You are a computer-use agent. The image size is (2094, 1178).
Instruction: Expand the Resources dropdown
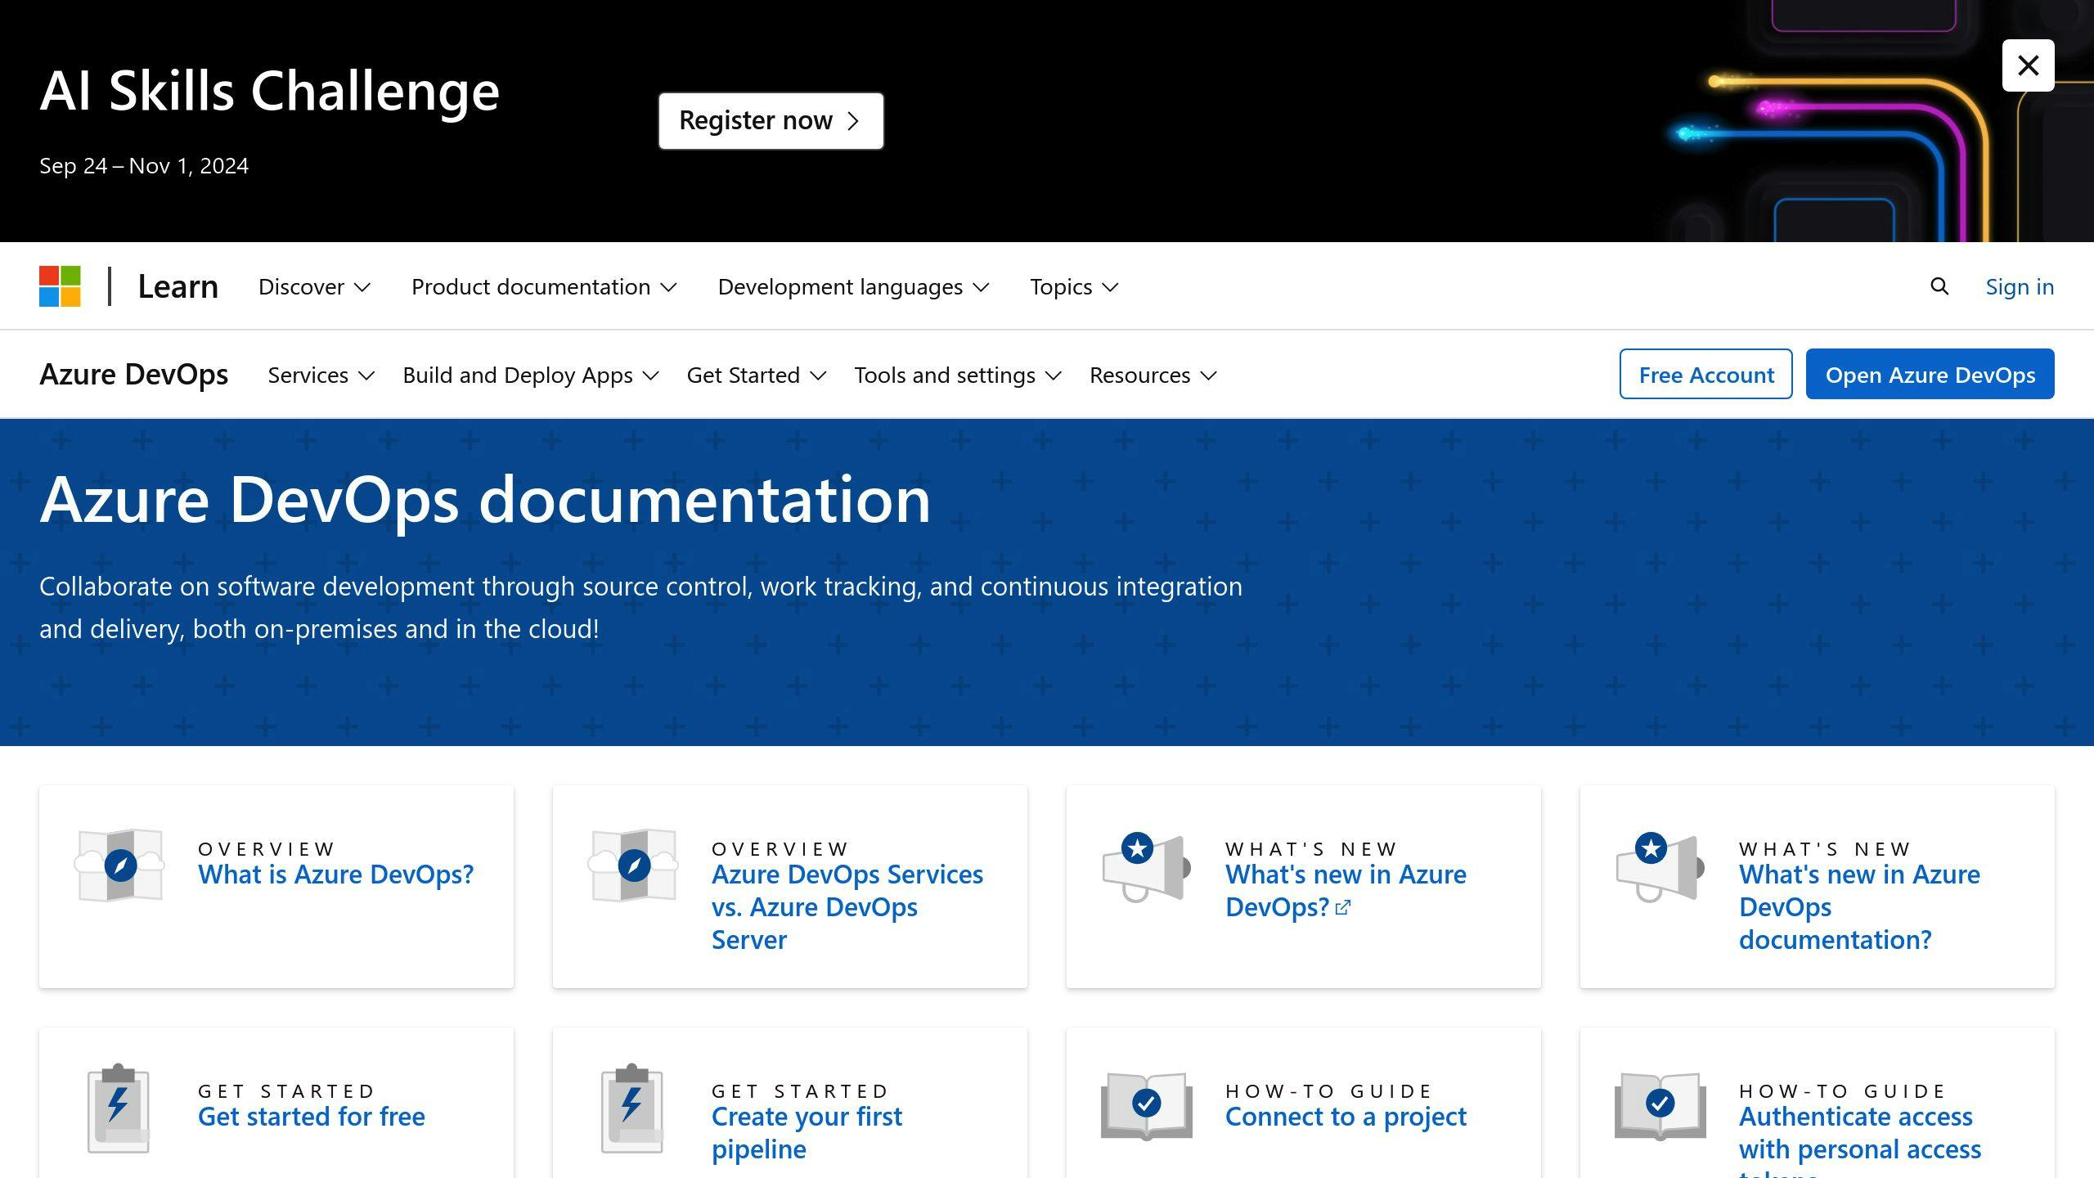1153,375
